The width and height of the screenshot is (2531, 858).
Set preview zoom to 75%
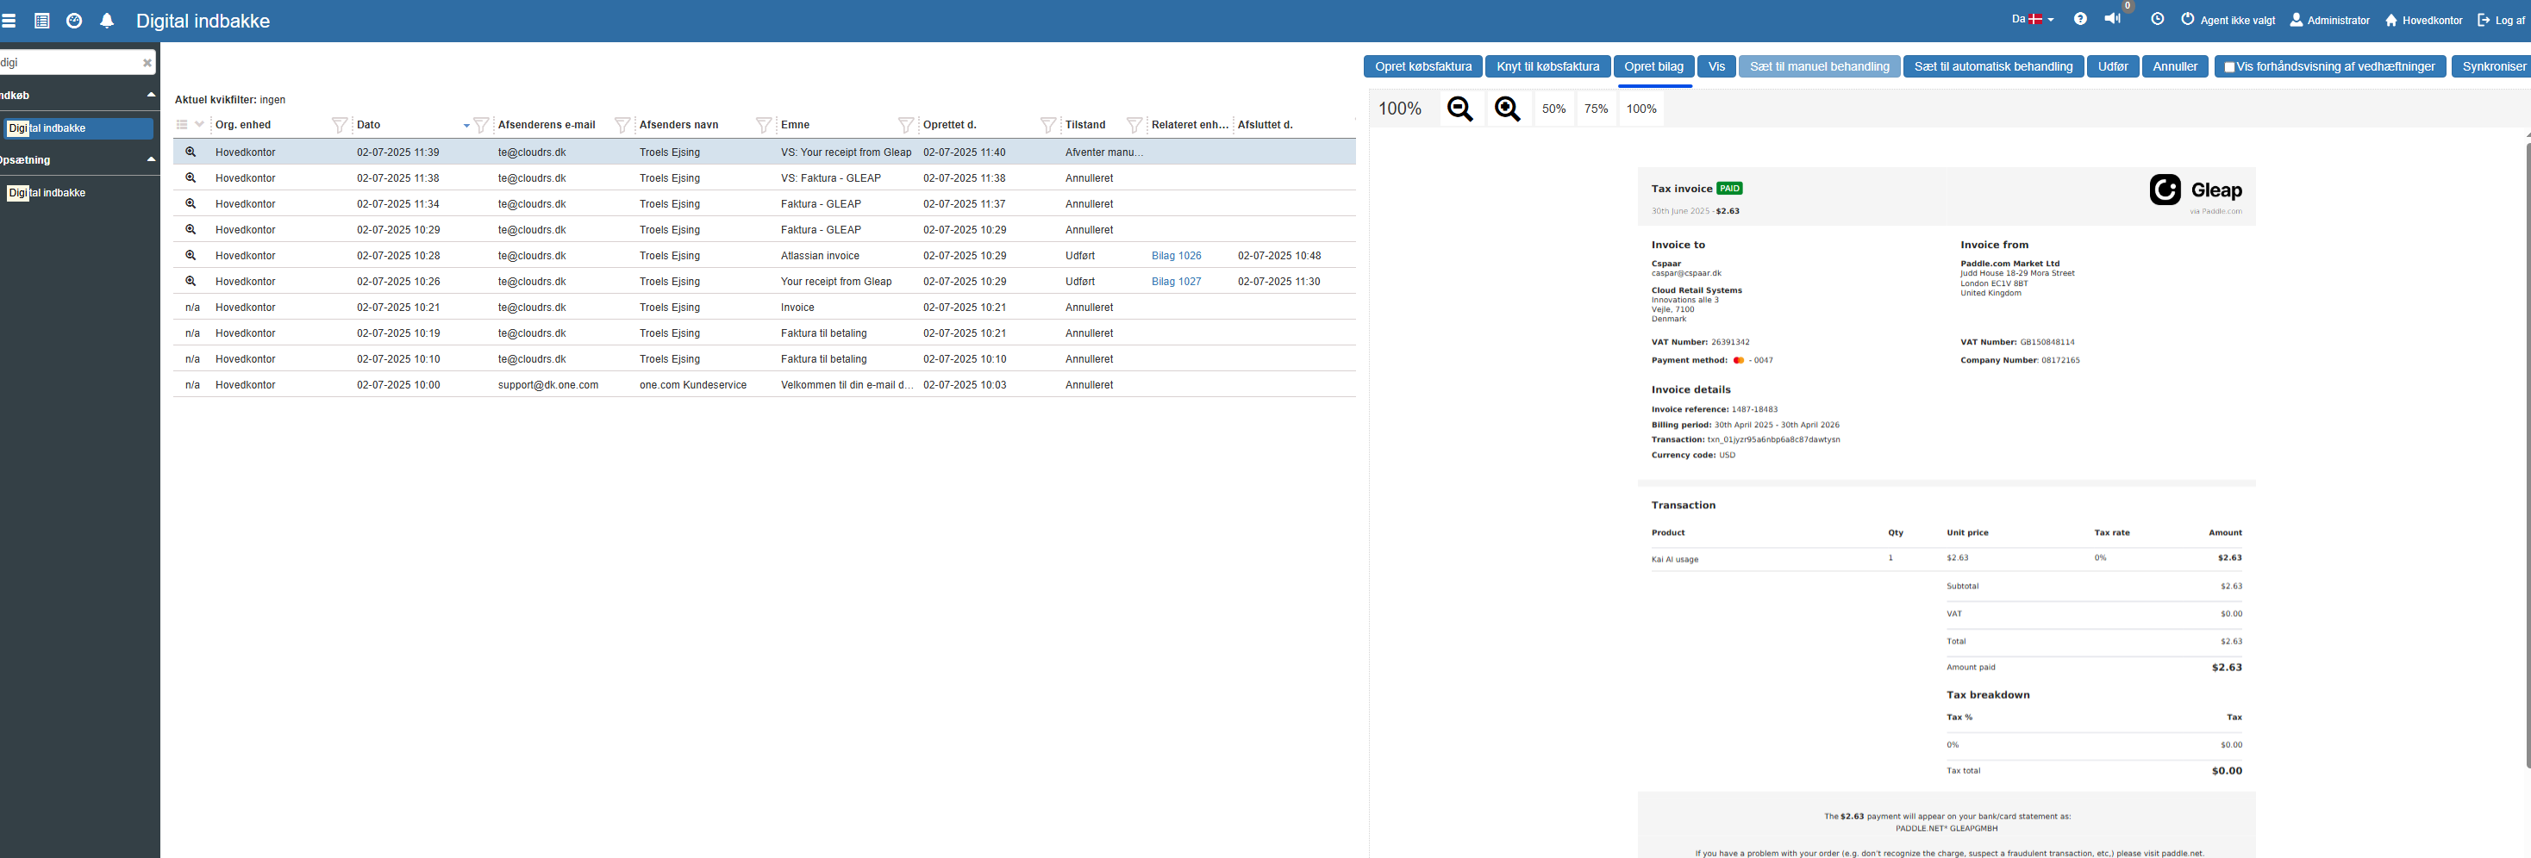(x=1596, y=109)
